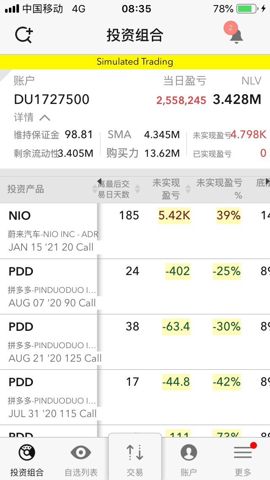Tap the Simulated Trading yellow banner

135,62
